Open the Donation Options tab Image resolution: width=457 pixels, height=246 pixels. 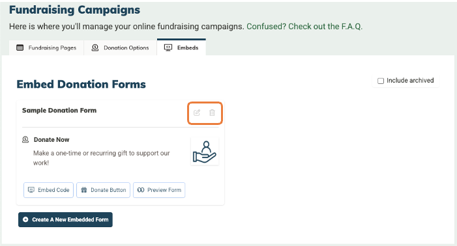point(120,48)
